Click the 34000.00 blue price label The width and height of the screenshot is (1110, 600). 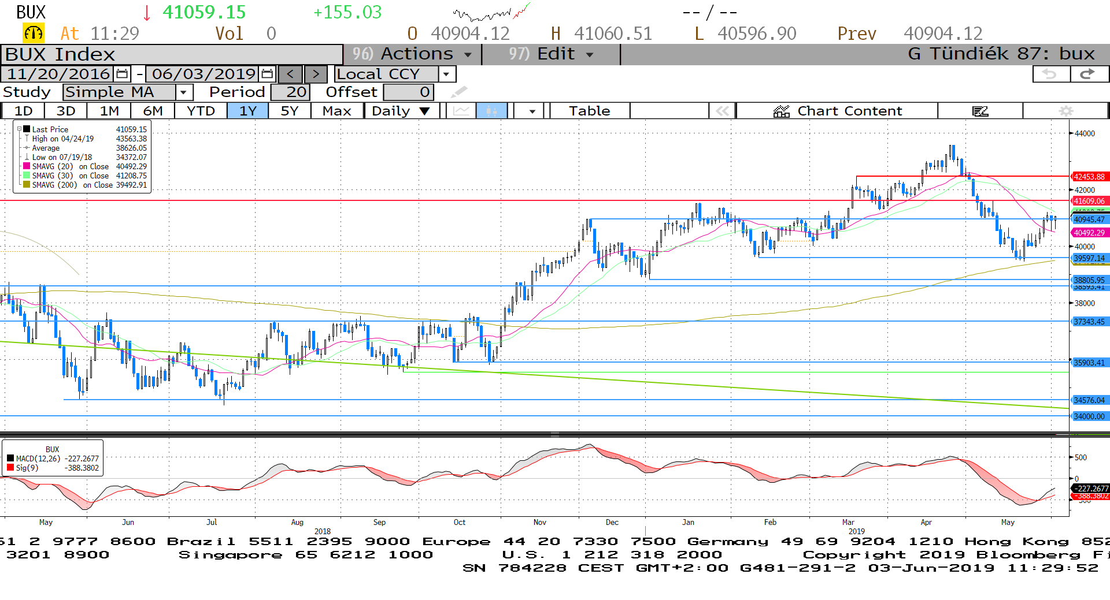1089,416
